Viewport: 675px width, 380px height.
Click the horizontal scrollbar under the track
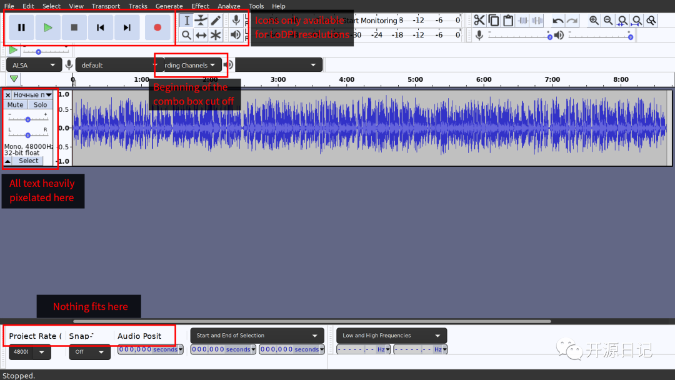point(312,321)
